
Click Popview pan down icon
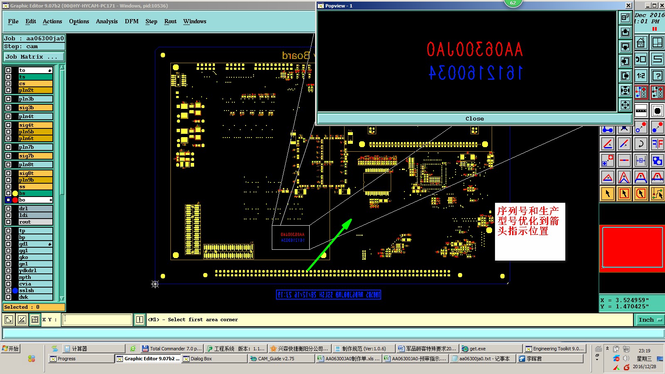click(x=625, y=47)
